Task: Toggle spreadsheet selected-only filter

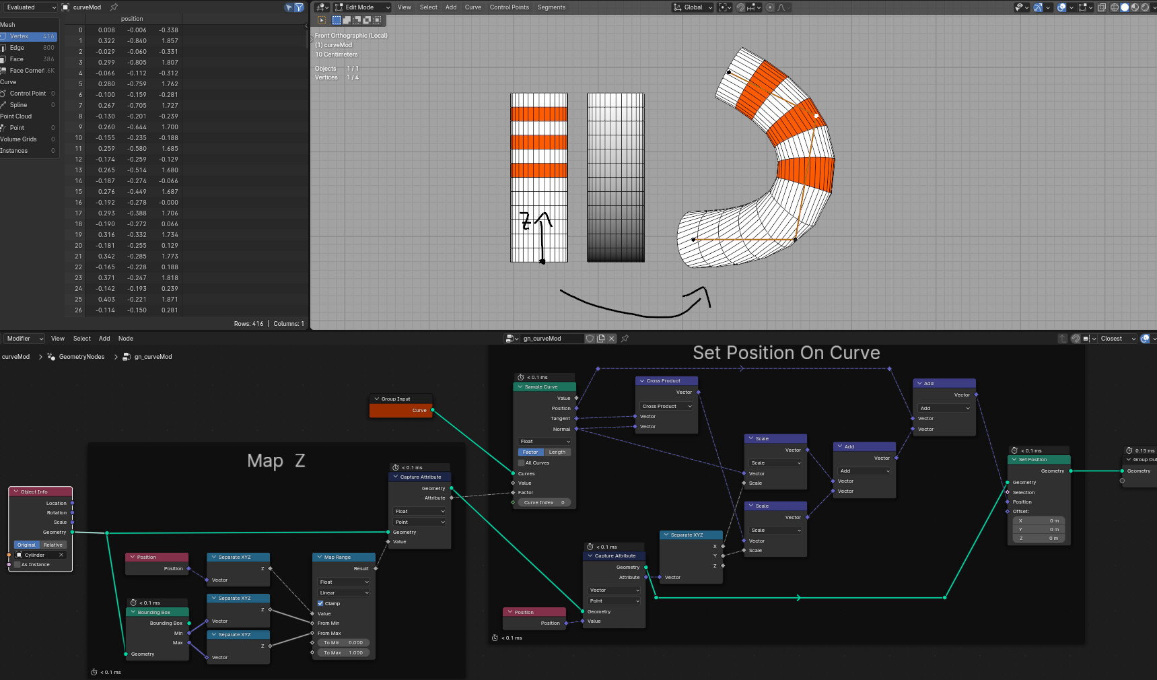Action: tap(289, 7)
